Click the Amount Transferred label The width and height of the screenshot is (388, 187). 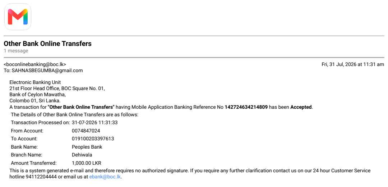[34, 163]
